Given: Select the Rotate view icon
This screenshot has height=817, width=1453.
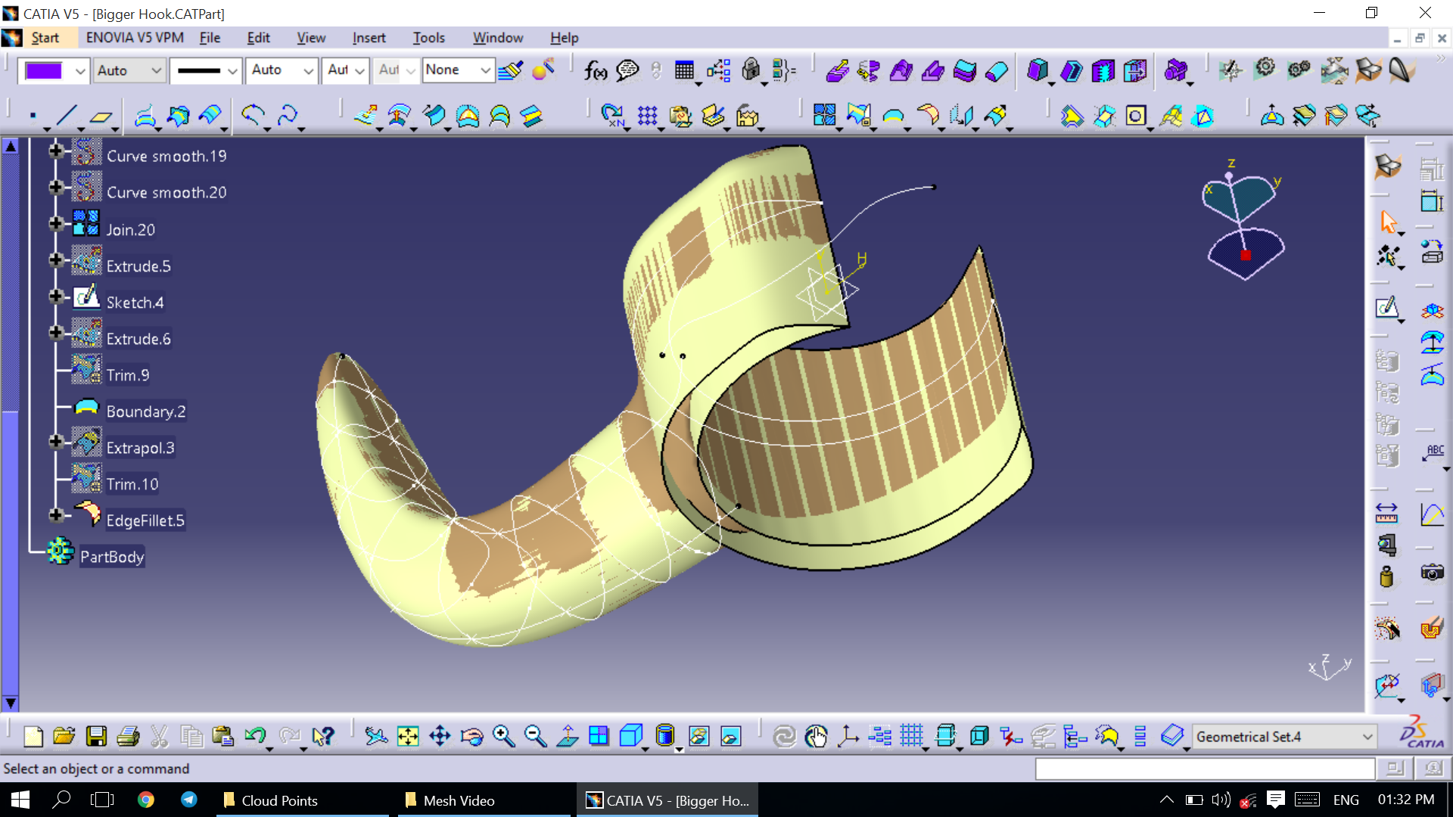Looking at the screenshot, I should click(471, 736).
